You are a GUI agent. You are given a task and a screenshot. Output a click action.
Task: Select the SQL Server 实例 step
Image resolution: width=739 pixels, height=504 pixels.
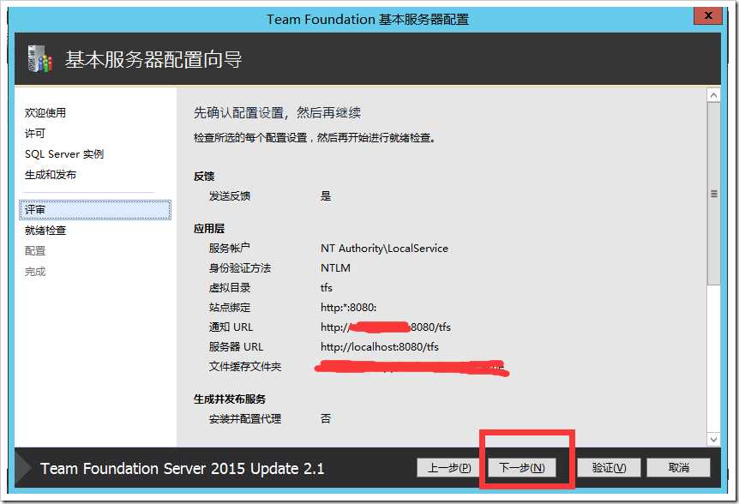pyautogui.click(x=64, y=154)
